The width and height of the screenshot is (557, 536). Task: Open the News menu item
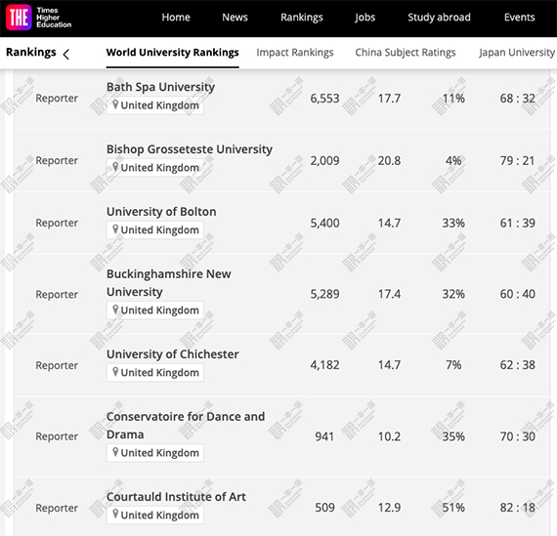pyautogui.click(x=235, y=17)
